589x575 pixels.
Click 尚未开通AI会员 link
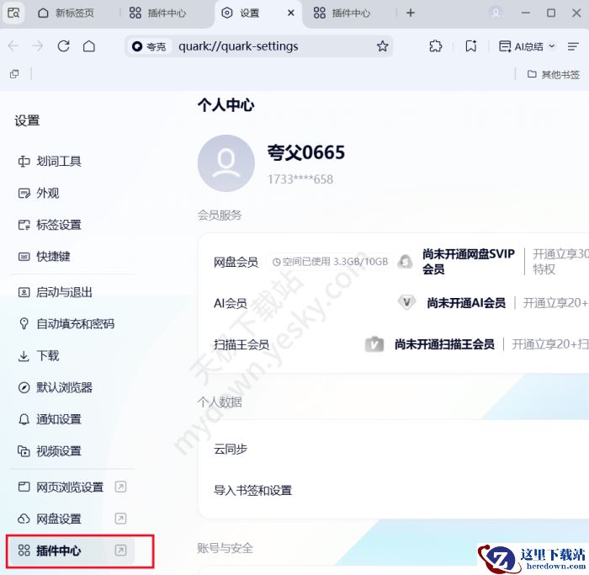click(466, 303)
